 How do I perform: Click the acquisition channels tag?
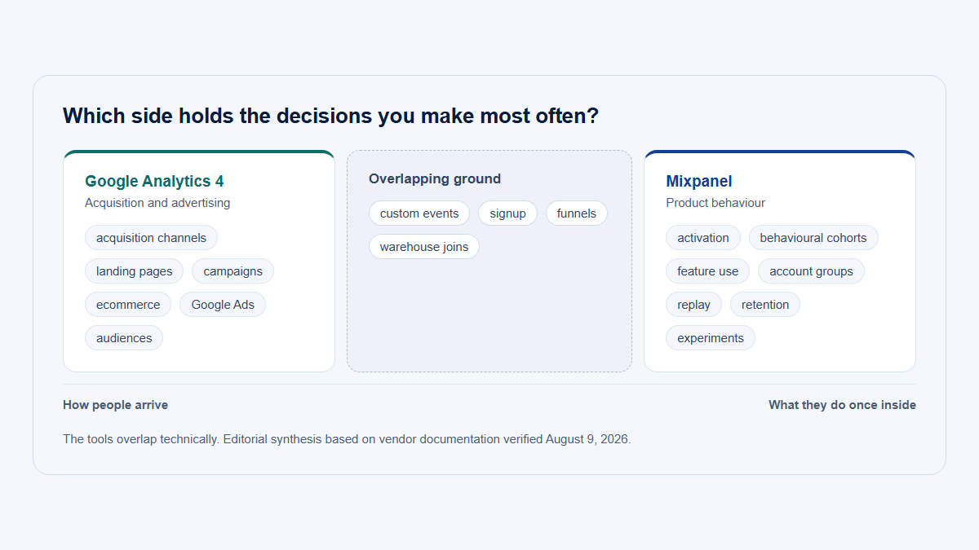(151, 238)
